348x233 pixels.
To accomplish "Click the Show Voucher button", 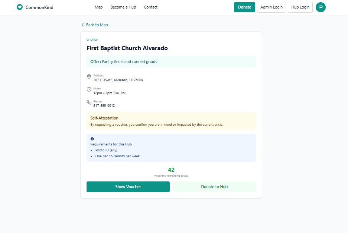I will (128, 187).
